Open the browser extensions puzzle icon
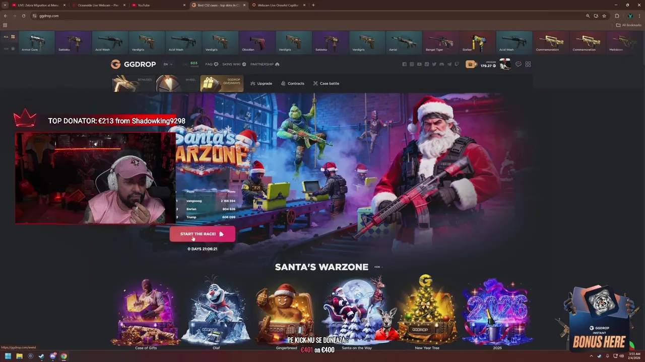This screenshot has width=645, height=362. pos(617,16)
